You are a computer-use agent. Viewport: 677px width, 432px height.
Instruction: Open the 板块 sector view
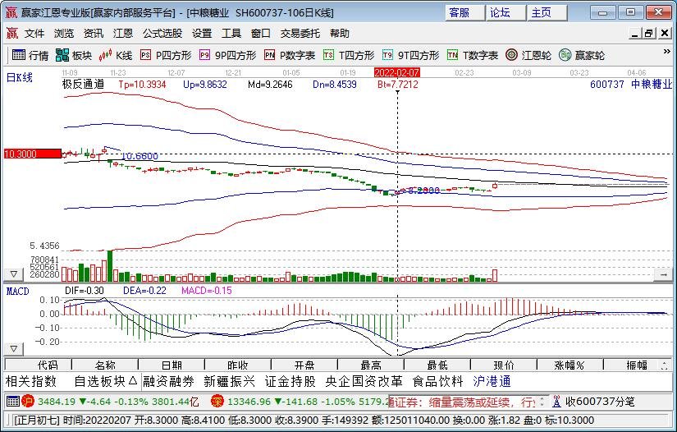pos(74,55)
